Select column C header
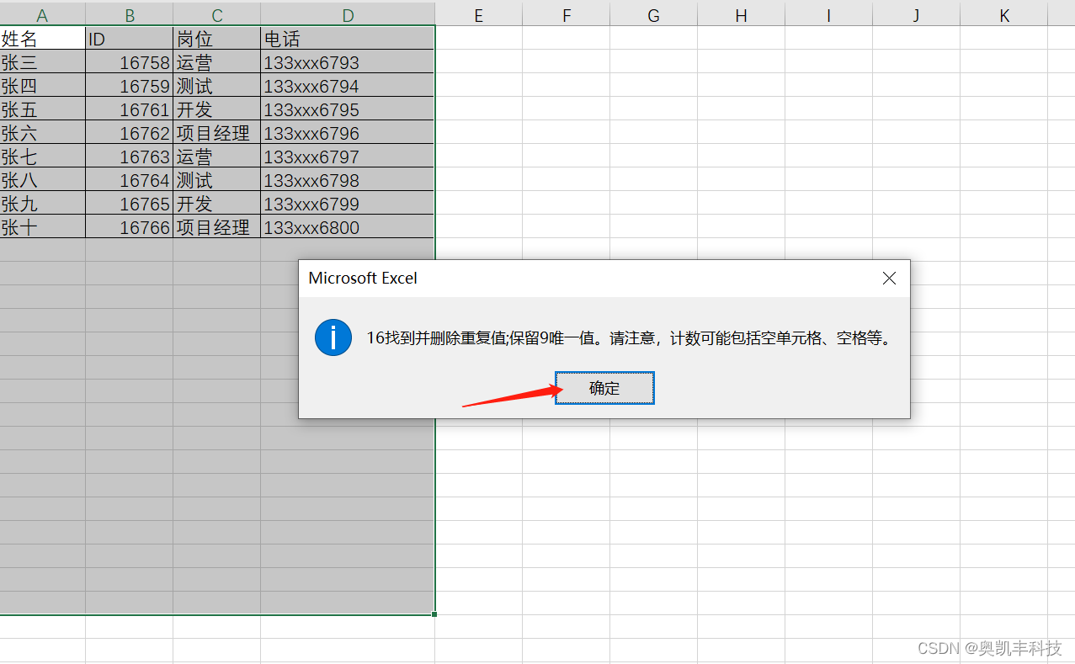 (x=217, y=15)
